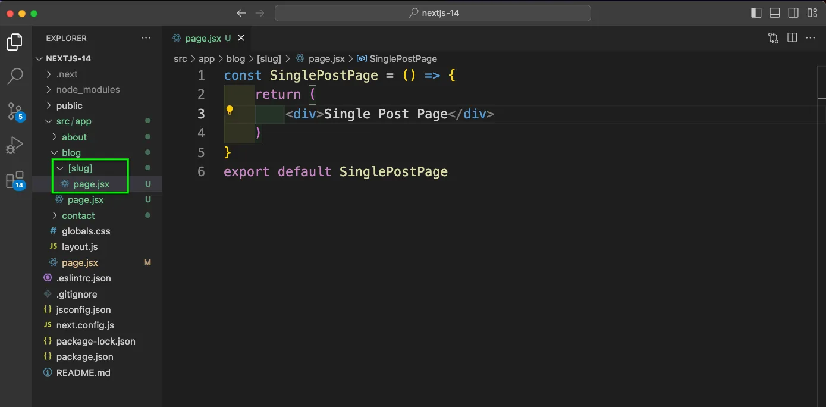This screenshot has width=826, height=407.
Task: Open the Search view icon
Action: click(15, 76)
